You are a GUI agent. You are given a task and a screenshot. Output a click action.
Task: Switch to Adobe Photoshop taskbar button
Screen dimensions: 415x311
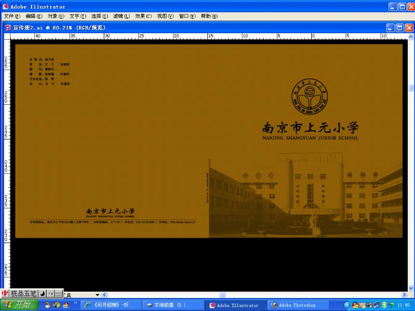297,305
